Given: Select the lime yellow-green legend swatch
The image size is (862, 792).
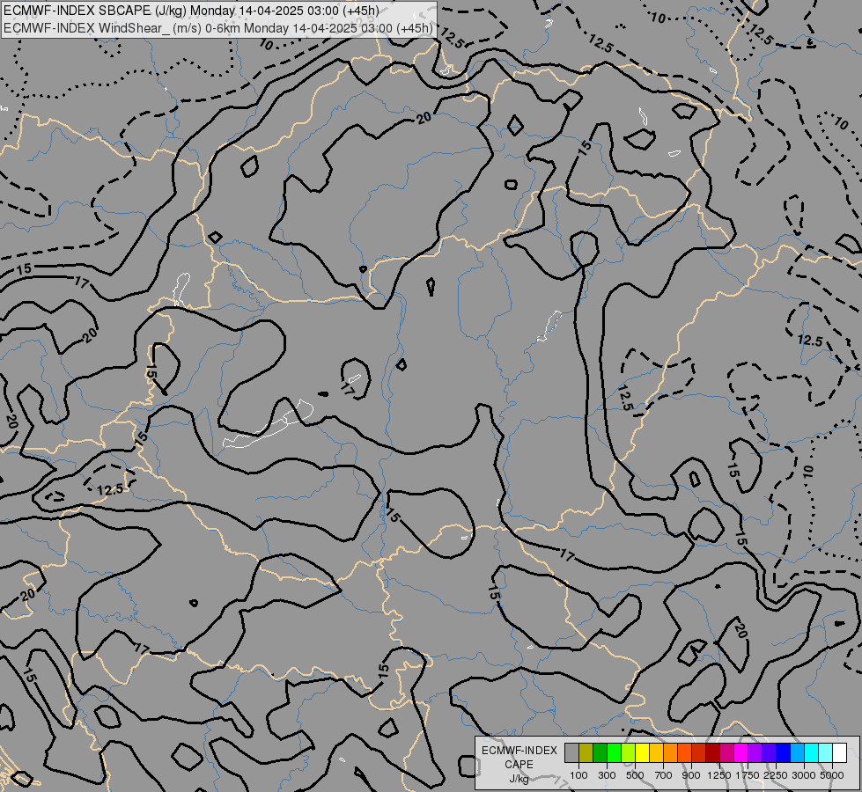Looking at the screenshot, I should pos(629,753).
